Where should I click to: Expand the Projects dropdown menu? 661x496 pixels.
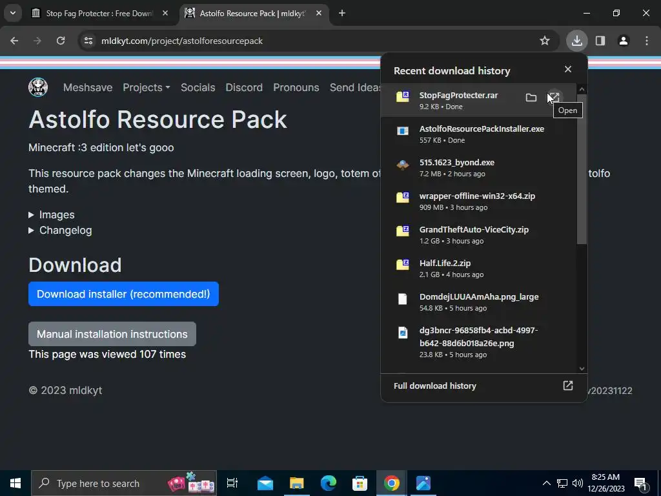click(147, 87)
